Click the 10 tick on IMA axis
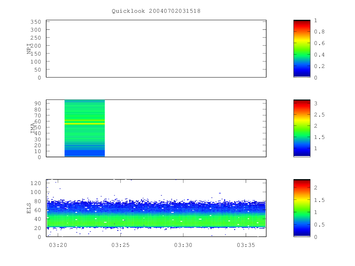 (38, 151)
